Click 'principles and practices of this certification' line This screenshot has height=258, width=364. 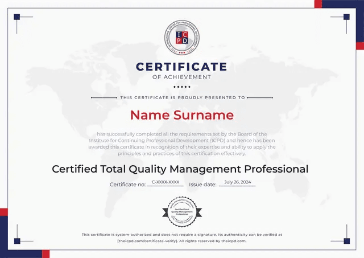[x=182, y=154]
